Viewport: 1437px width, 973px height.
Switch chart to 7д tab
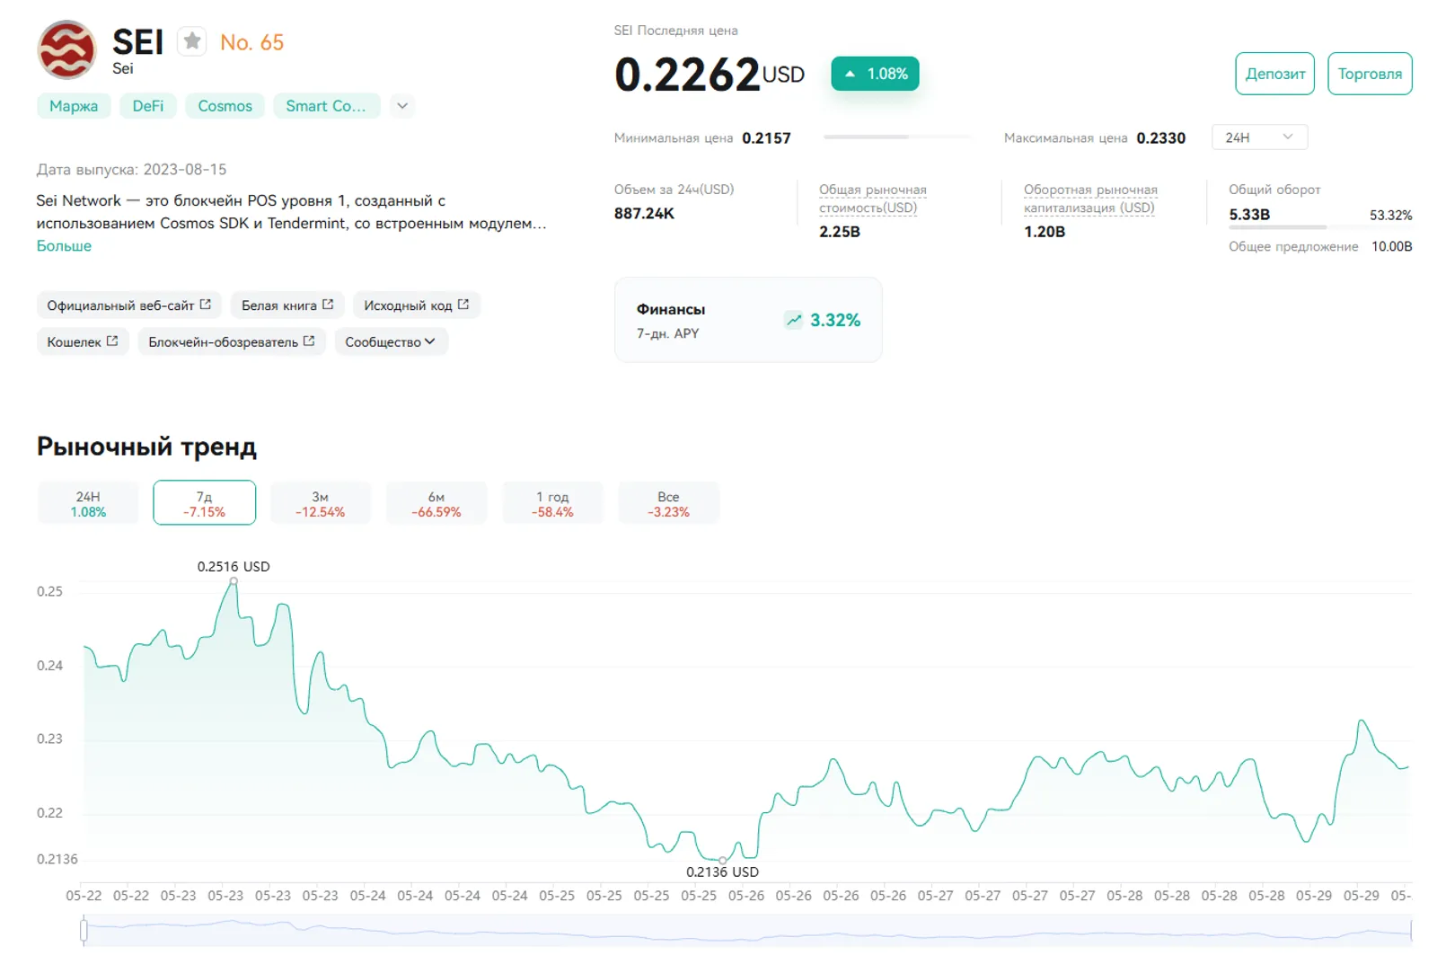tap(204, 503)
